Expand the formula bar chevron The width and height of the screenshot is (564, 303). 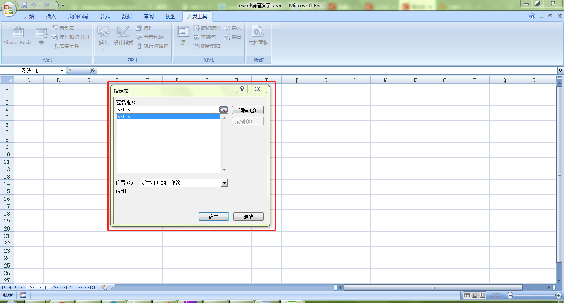(560, 71)
